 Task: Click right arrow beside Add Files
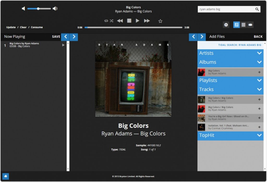pos(202,37)
